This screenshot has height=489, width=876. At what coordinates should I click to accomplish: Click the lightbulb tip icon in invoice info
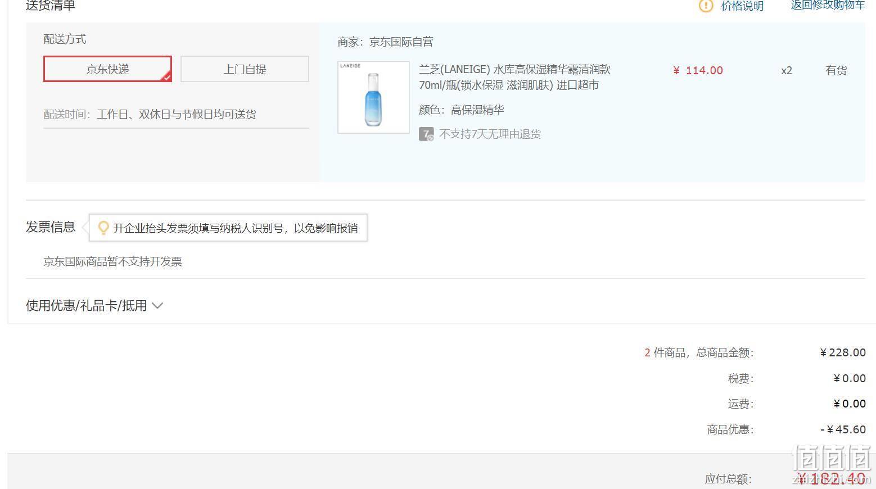[x=103, y=228]
